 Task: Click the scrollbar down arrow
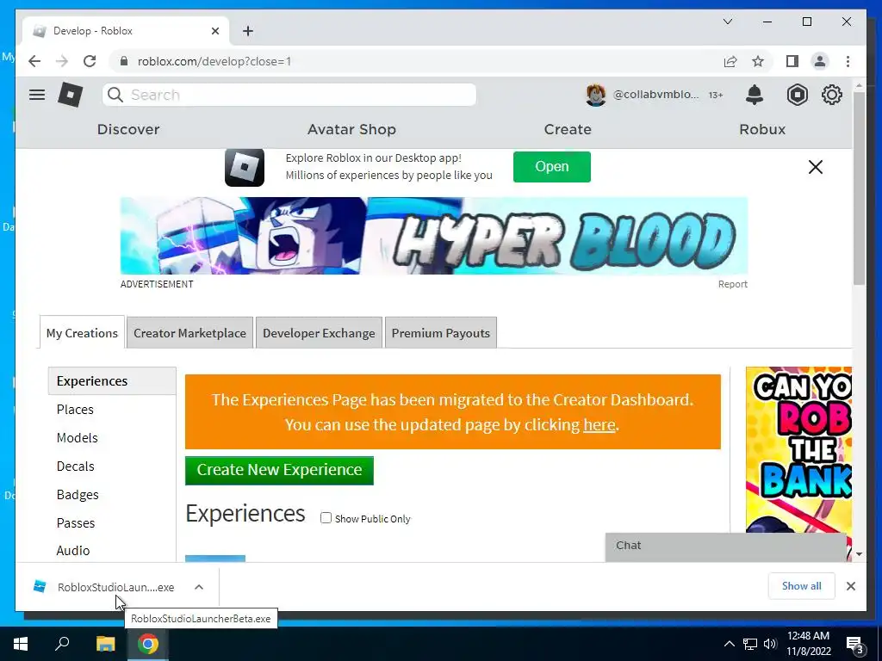click(859, 554)
